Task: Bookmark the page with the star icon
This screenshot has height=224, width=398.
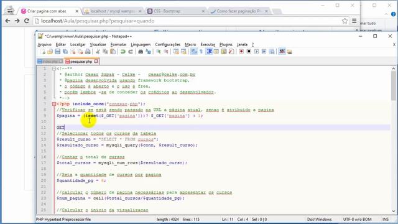Action: [345, 21]
